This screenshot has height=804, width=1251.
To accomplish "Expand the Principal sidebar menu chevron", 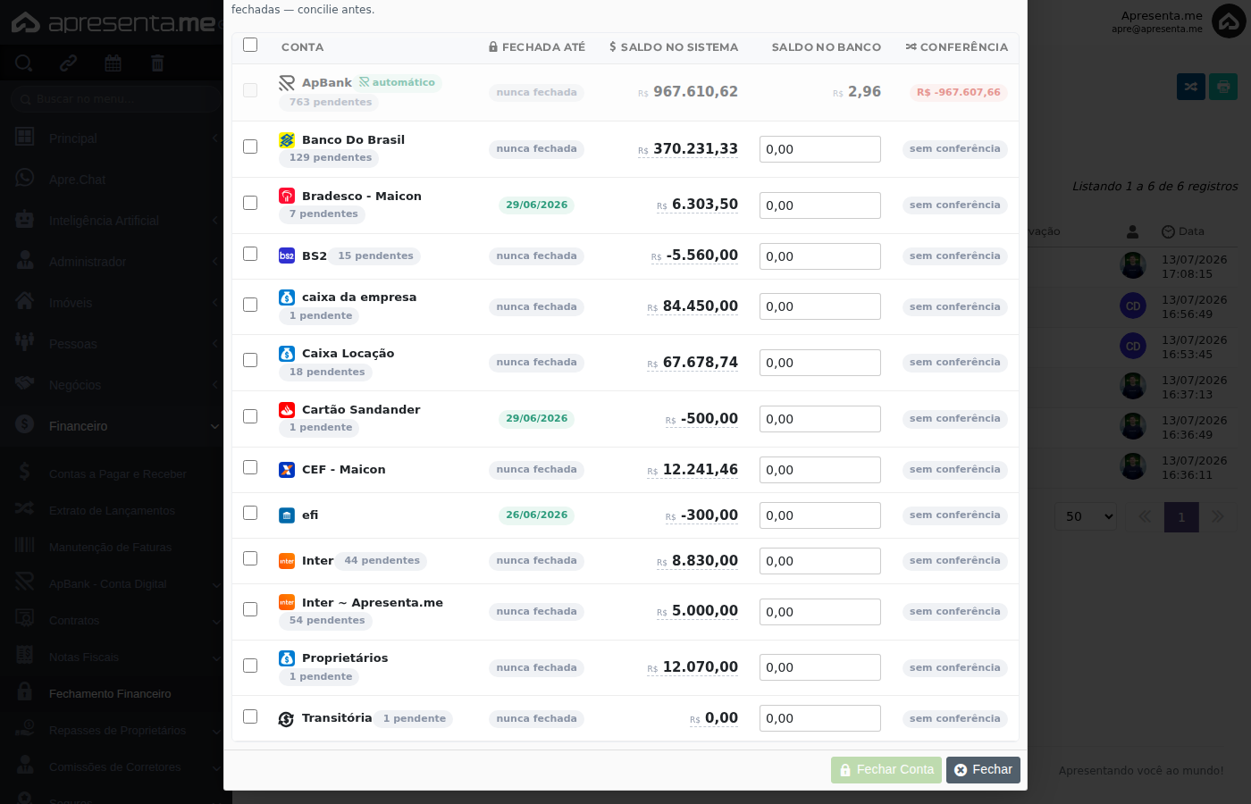I will [x=214, y=139].
